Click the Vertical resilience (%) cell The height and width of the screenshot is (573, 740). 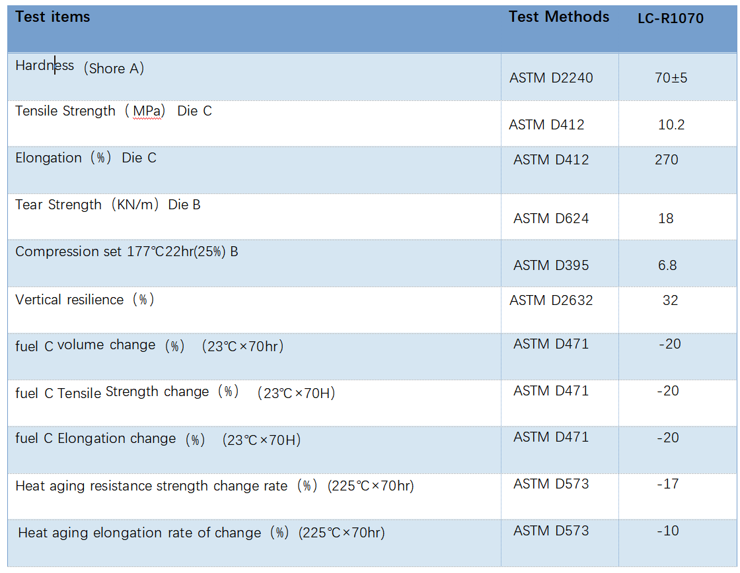pyautogui.click(x=85, y=300)
